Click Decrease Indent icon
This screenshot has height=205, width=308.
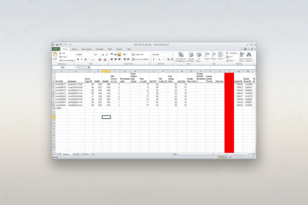coord(125,59)
